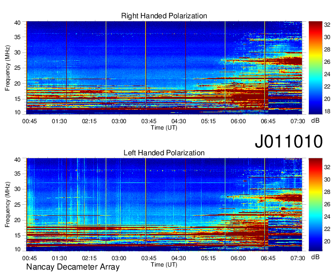Click the "dB" unit under Left Handed color scale

(315, 257)
